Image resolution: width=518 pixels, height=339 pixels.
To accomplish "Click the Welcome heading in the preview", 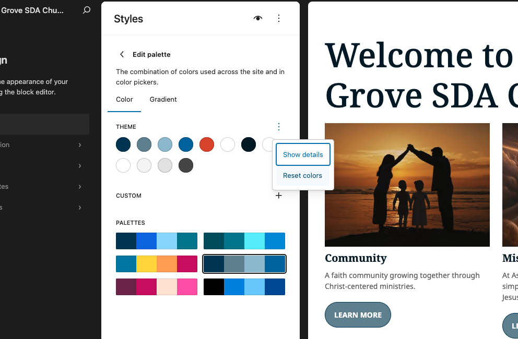I will (421, 76).
